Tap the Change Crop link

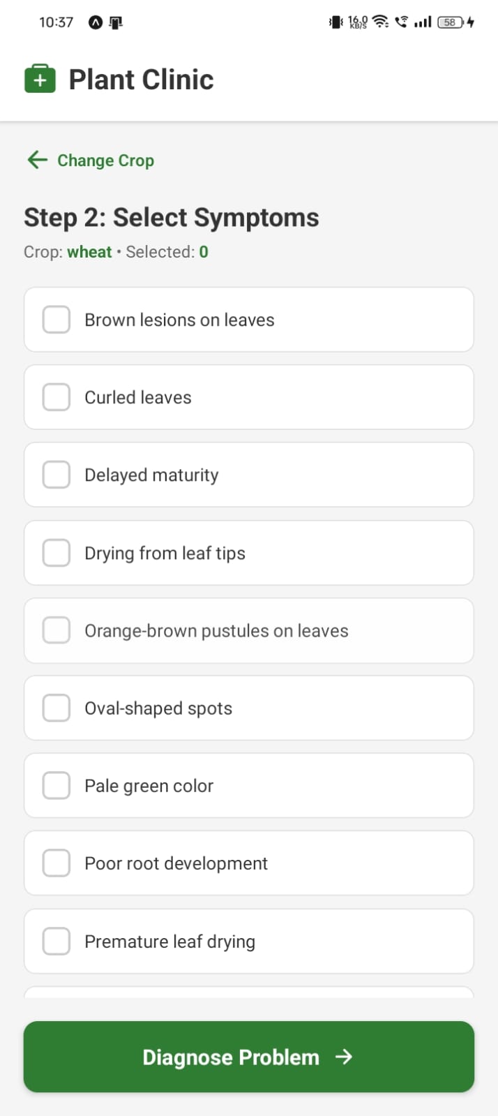pyautogui.click(x=105, y=161)
